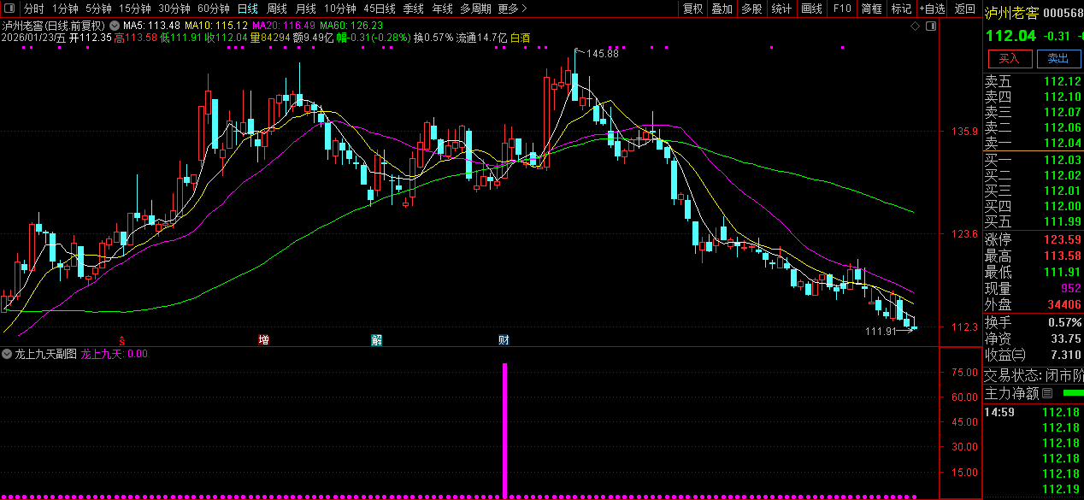Screen dimensions: 1084x500
Task: Select the 5分钟 period
Action: [x=98, y=9]
